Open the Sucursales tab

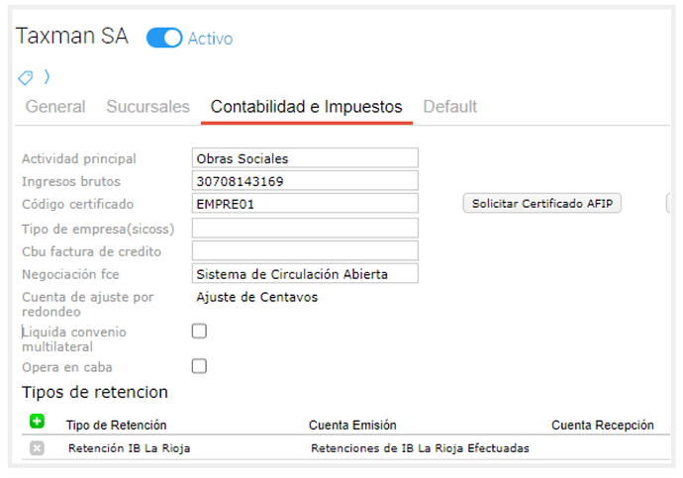147,107
